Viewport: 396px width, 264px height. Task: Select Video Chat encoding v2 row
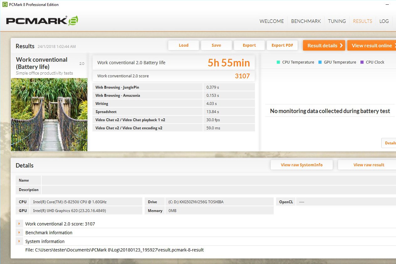coord(174,128)
